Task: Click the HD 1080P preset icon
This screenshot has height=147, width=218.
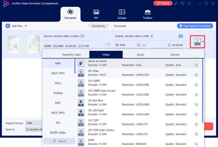Action: 81,83
